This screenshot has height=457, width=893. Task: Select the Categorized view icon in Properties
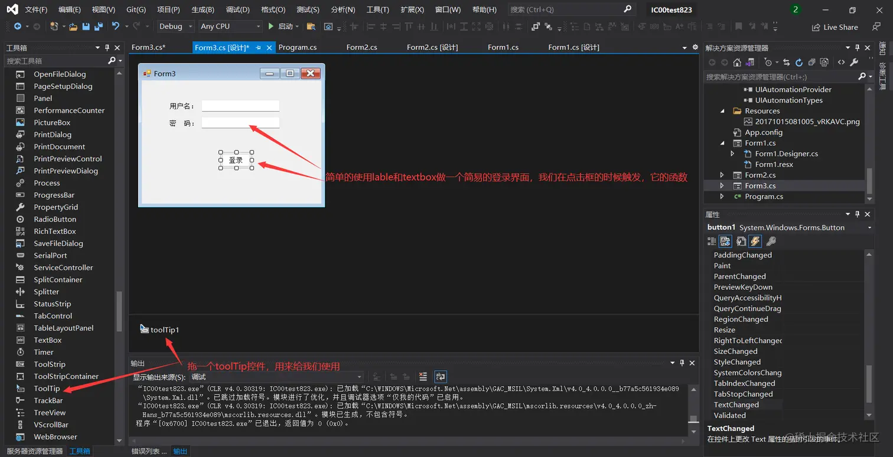coord(711,241)
